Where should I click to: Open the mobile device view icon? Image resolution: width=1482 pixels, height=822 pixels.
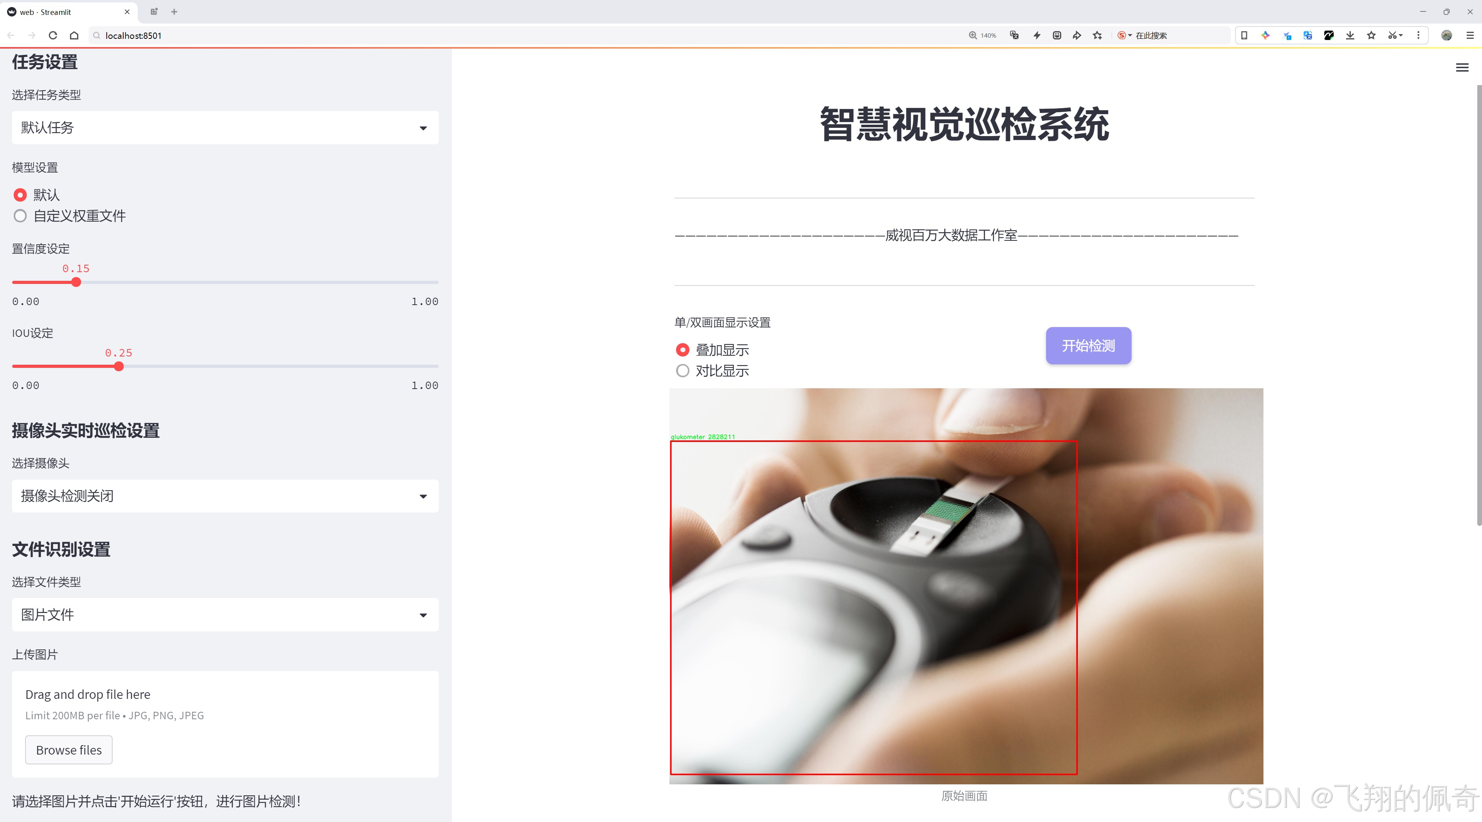pos(1244,35)
